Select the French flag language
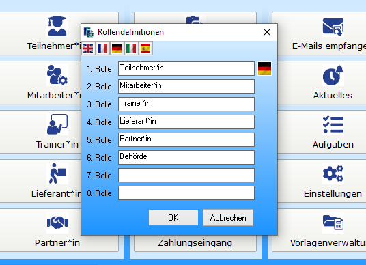This screenshot has width=366, height=265. [102, 48]
